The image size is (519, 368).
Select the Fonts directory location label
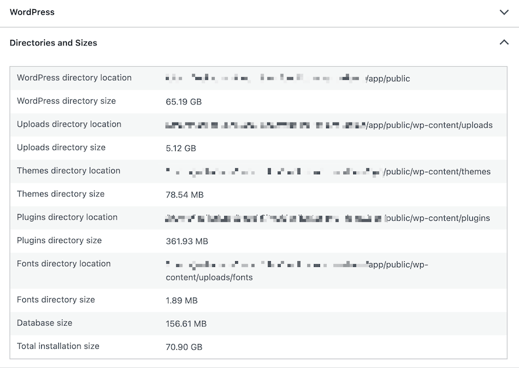pyautogui.click(x=64, y=264)
